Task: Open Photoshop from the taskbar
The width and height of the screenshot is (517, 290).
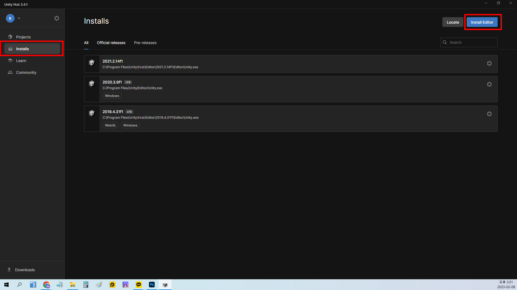Action: click(x=152, y=285)
